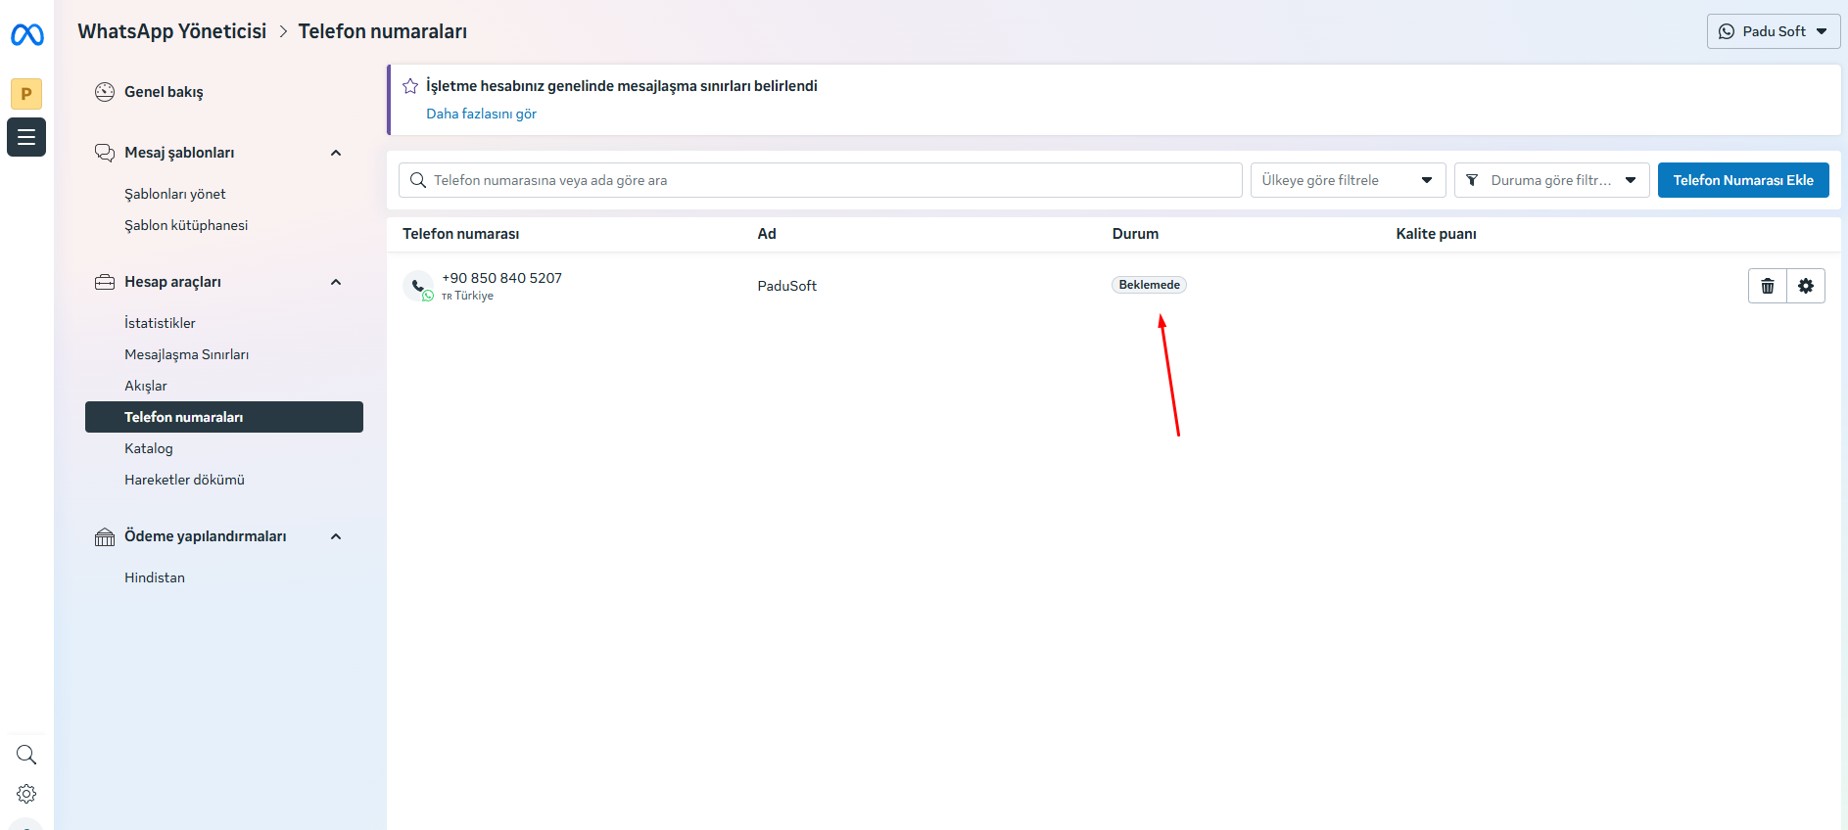Click the Mesaj şablonları chat icon
The width and height of the screenshot is (1848, 830).
pyautogui.click(x=105, y=153)
